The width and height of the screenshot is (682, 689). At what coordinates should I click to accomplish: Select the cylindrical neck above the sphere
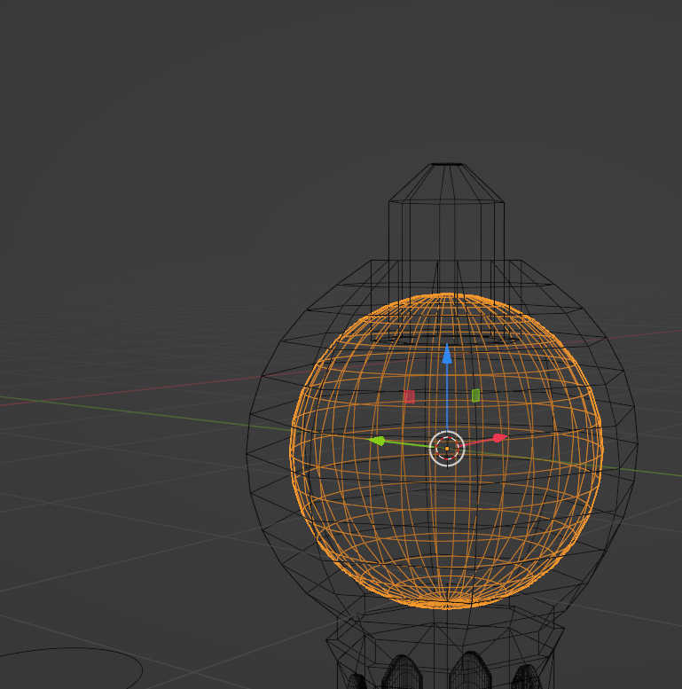pos(446,231)
